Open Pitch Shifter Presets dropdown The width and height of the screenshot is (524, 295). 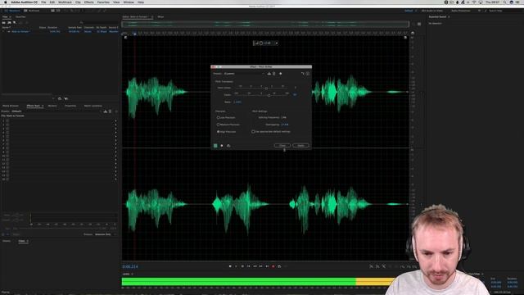pos(243,74)
